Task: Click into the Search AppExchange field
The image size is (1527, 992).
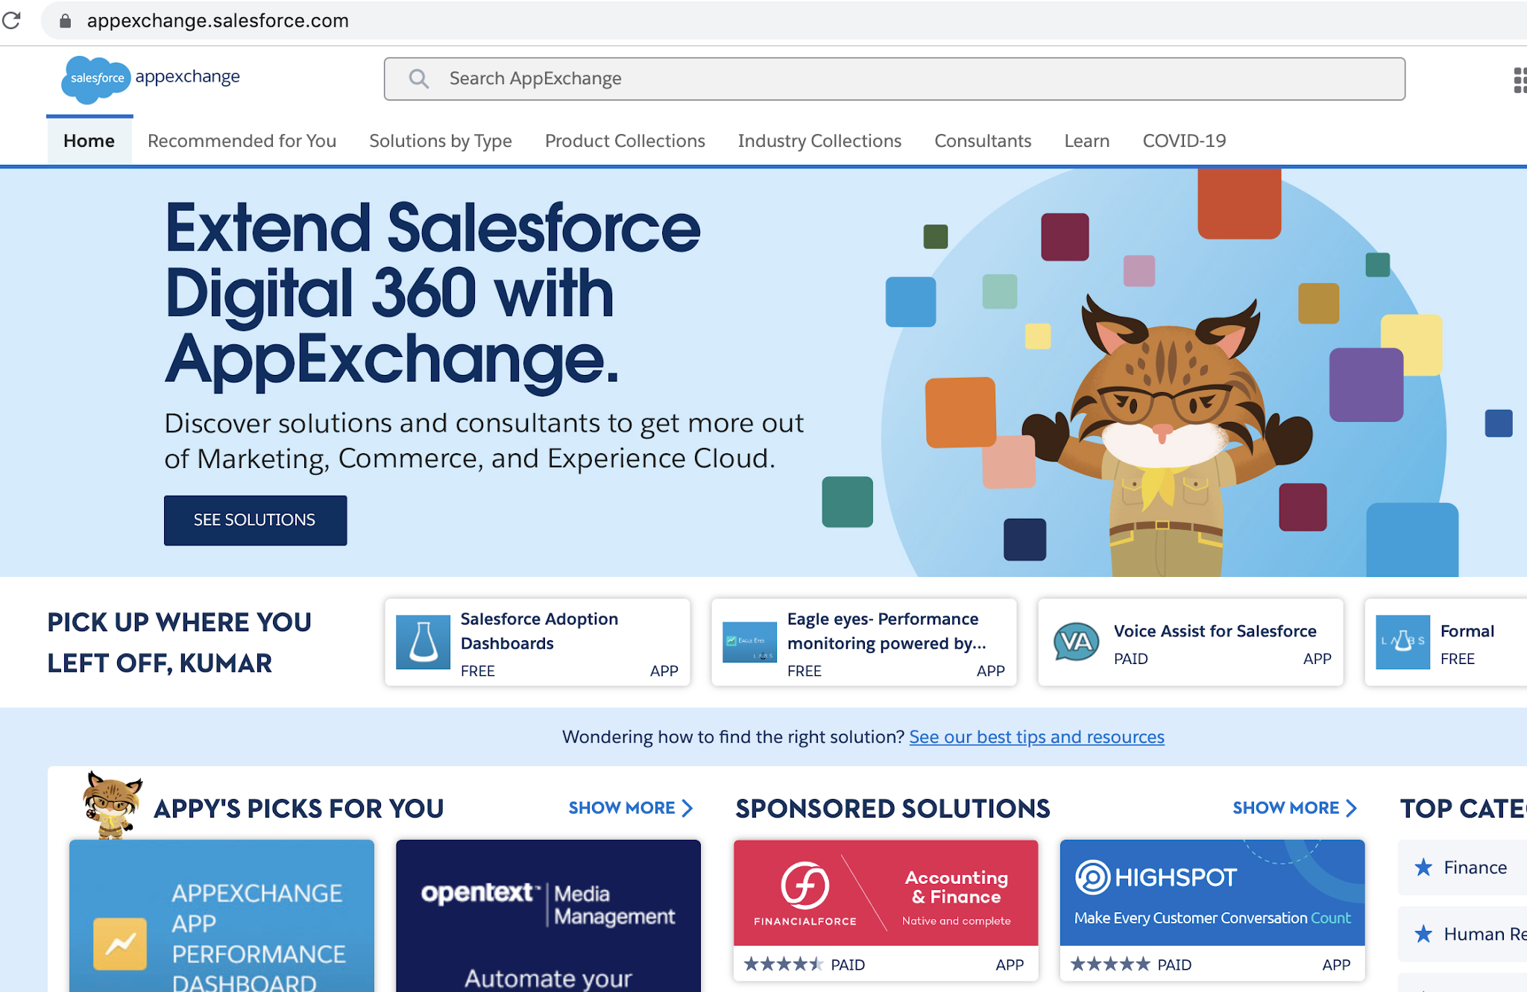Action: [895, 79]
